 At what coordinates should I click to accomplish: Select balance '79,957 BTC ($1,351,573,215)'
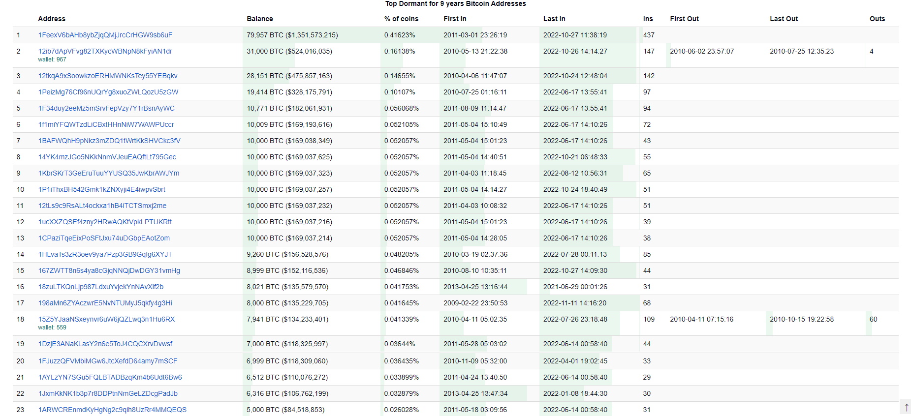point(292,35)
